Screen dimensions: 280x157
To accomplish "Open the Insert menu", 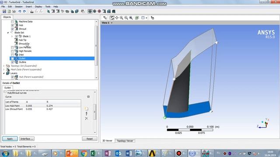I will click(x=28, y=7).
